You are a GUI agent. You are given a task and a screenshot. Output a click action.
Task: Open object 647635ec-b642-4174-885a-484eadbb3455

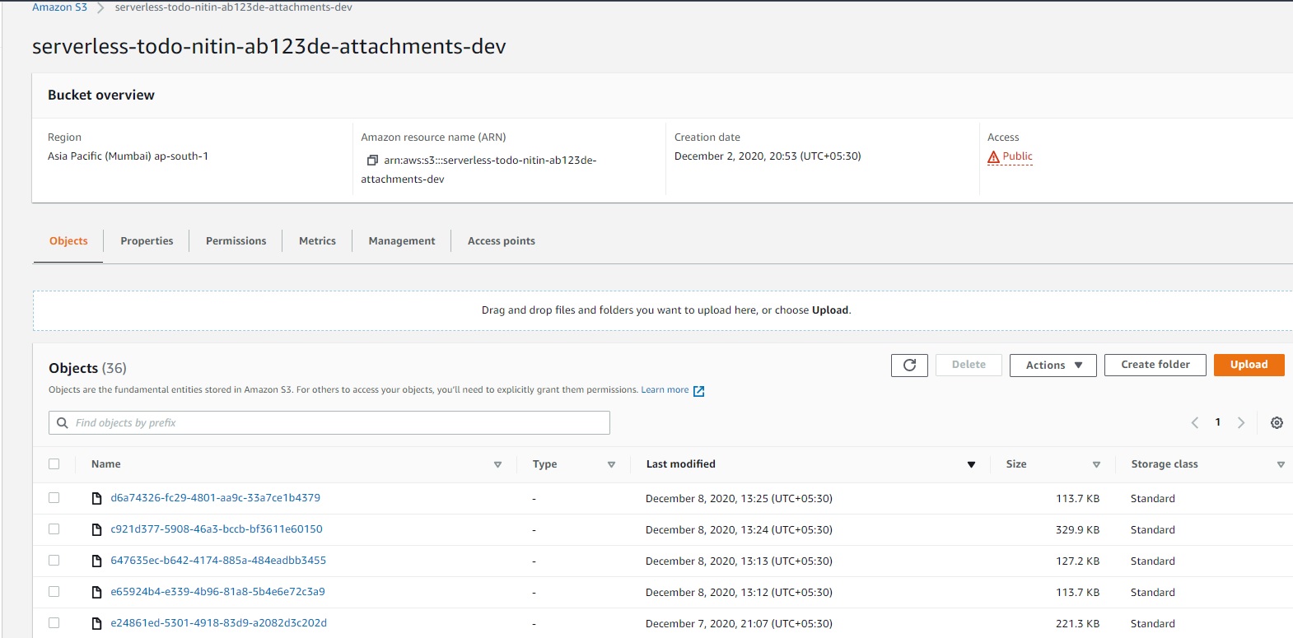(218, 561)
